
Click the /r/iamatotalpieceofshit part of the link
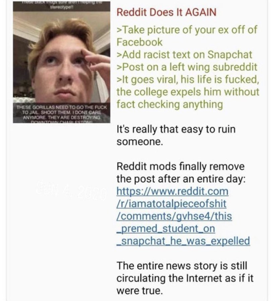171,204
